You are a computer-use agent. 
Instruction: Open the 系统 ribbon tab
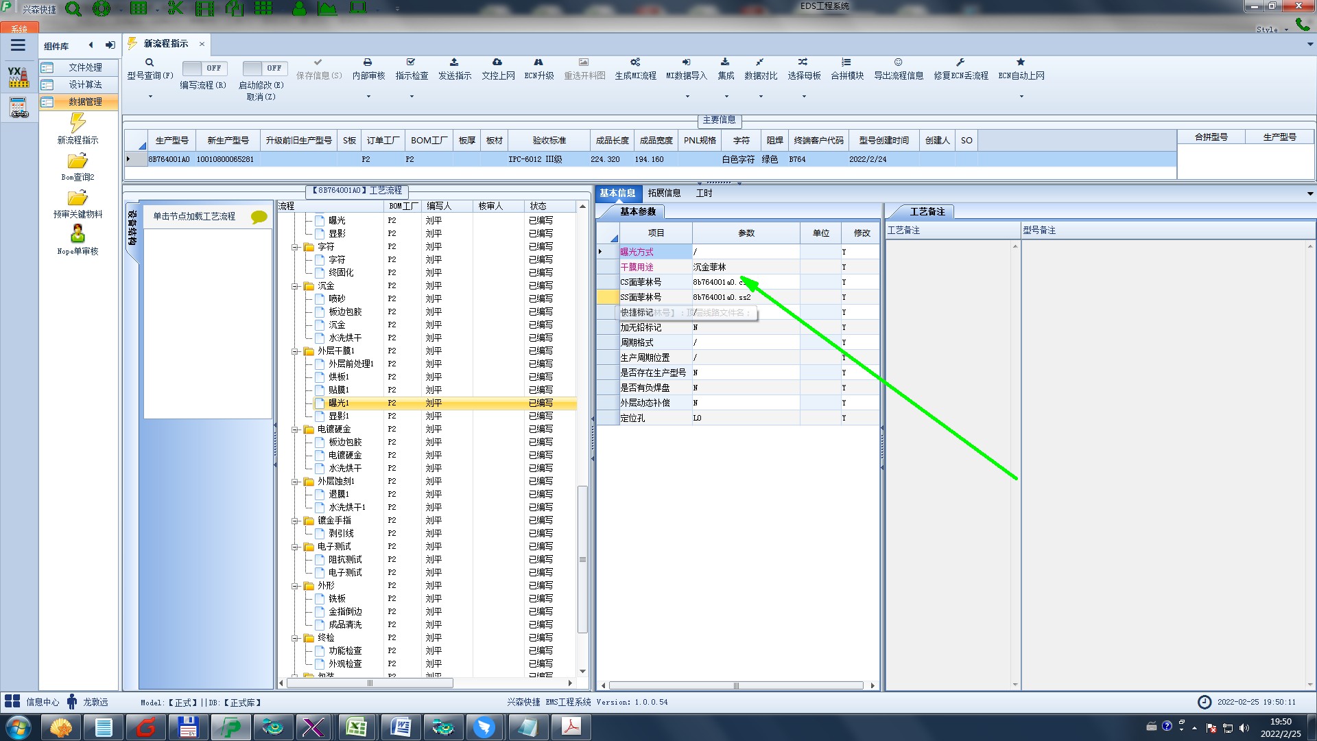pyautogui.click(x=19, y=29)
